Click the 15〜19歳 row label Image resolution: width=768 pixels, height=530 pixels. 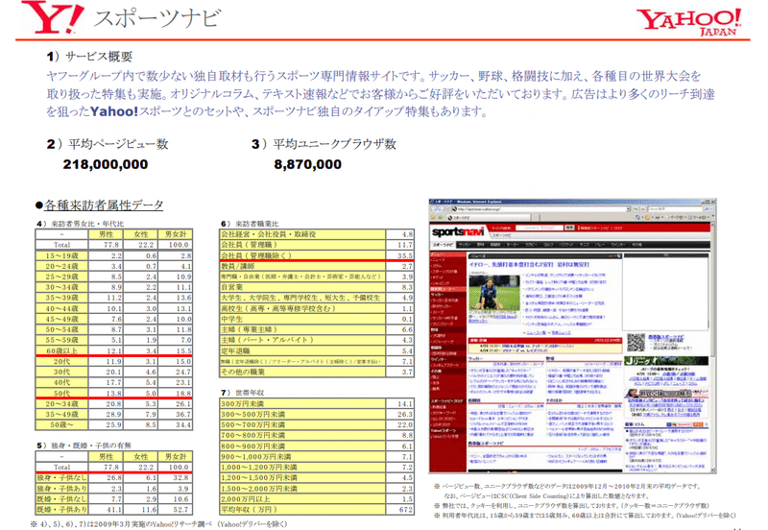(61, 255)
